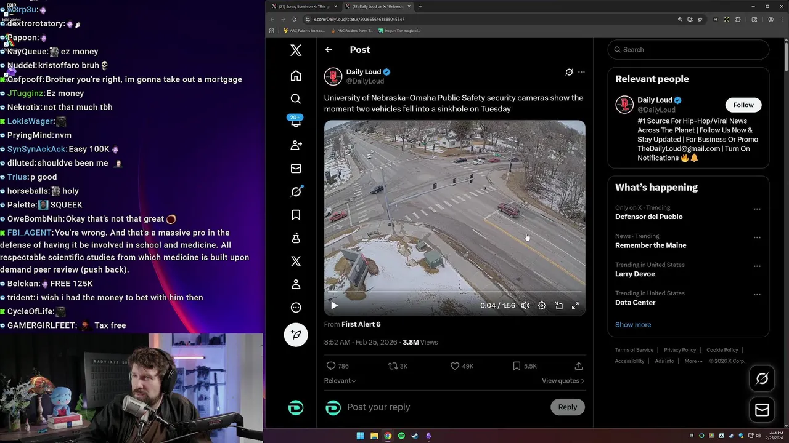Open Profile person icon in sidebar
Viewport: 789px width, 443px height.
296,284
